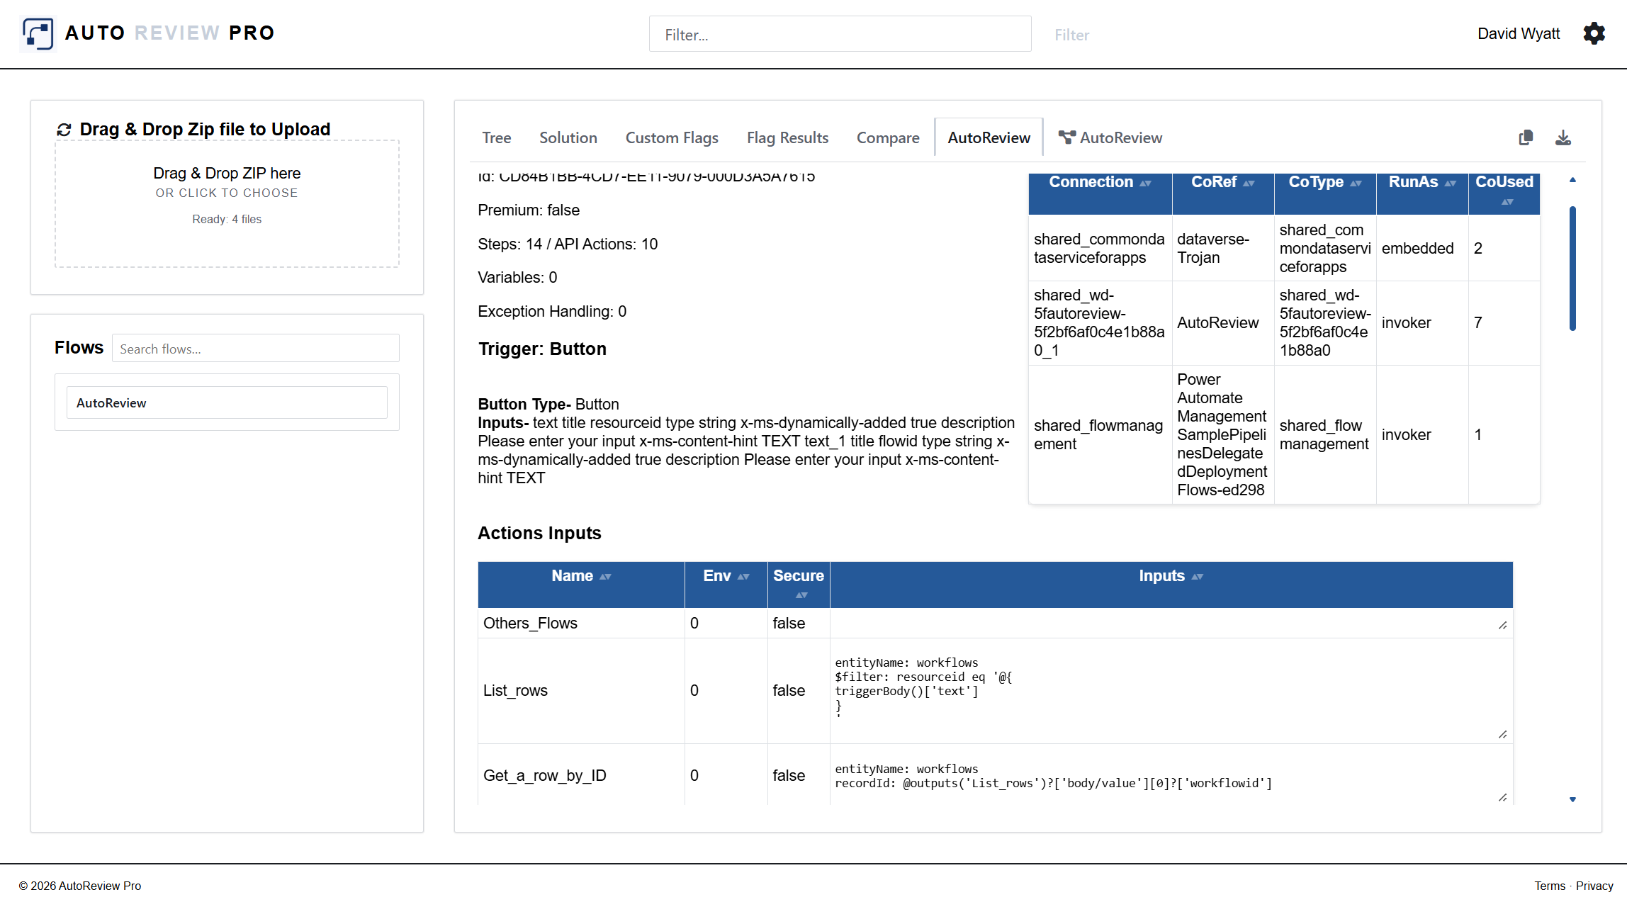Sort Actions Inputs by Env
Screen dimensions: 1627x902
tap(743, 577)
